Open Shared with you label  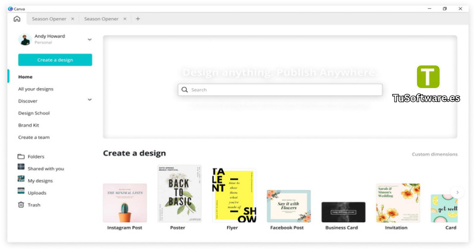46,168
